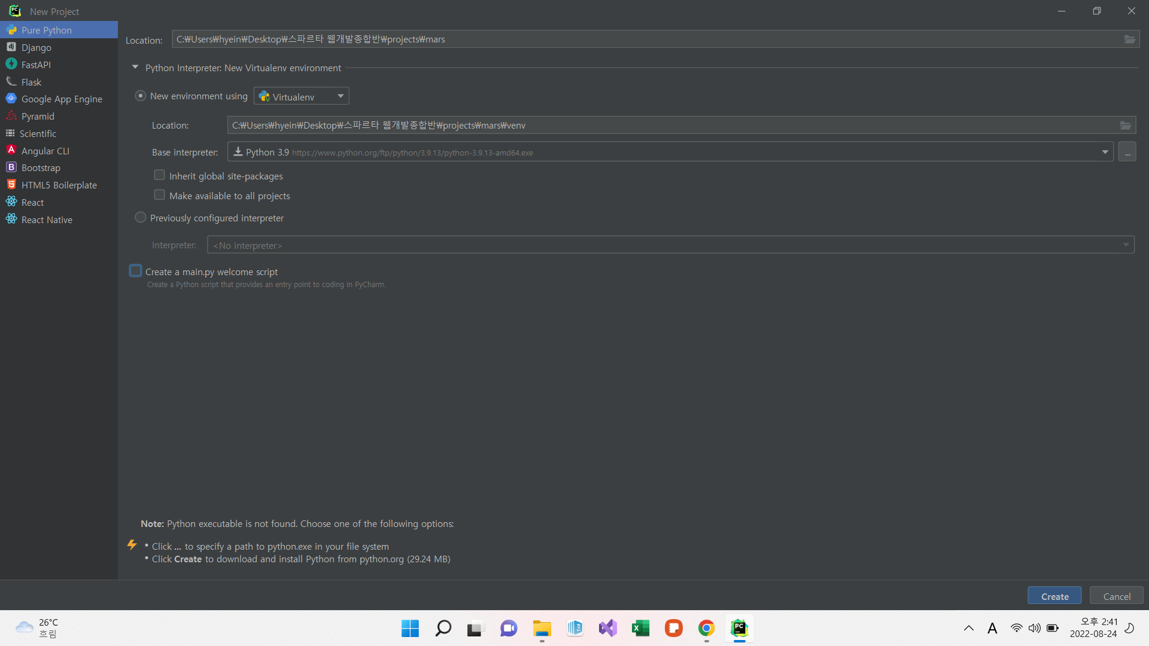Select Bootstrap project type
1149x646 pixels.
tap(59, 167)
